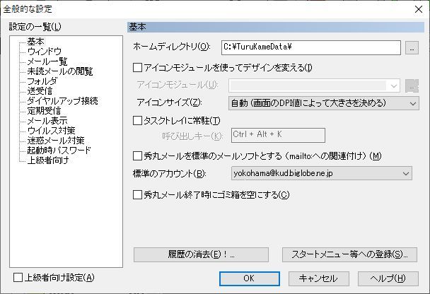Click スタートメニュー等への登録 button
This screenshot has height=294, width=430.
(349, 254)
